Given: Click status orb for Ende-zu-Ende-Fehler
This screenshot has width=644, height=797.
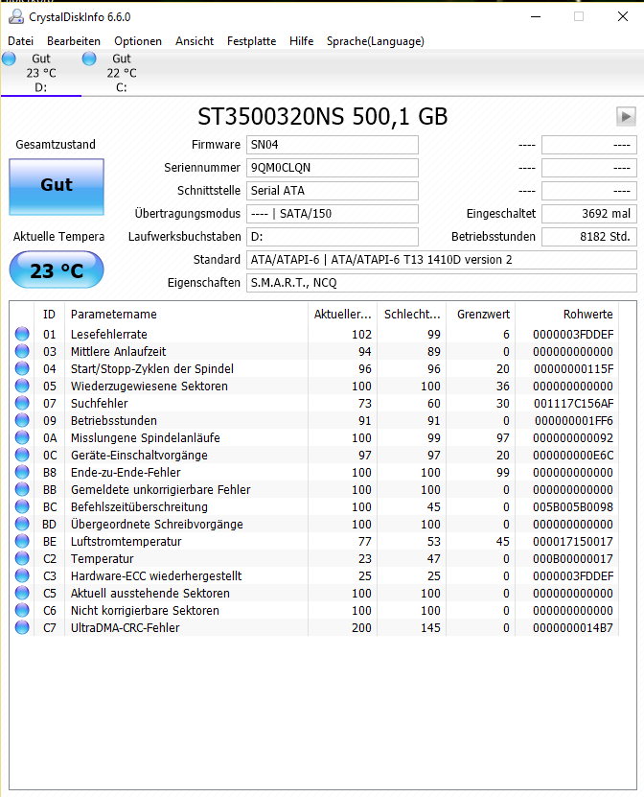Looking at the screenshot, I should coord(22,472).
